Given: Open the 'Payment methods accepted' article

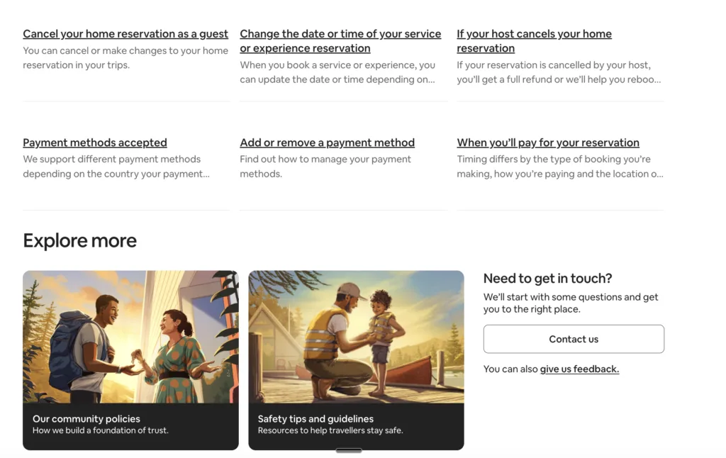Looking at the screenshot, I should click(x=95, y=143).
